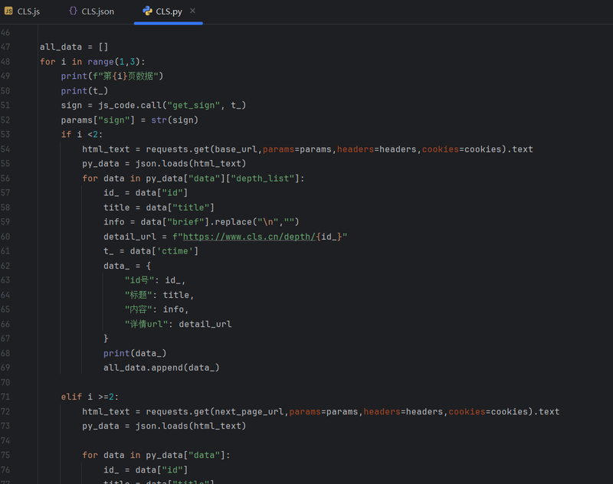Image resolution: width=613 pixels, height=484 pixels.
Task: Click the params["sign"] assignment line
Action: coord(129,120)
